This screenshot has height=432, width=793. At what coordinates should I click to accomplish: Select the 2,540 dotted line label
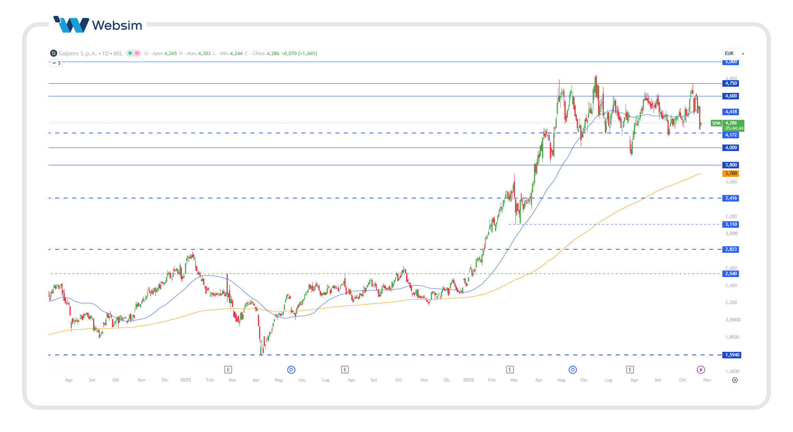coord(730,274)
